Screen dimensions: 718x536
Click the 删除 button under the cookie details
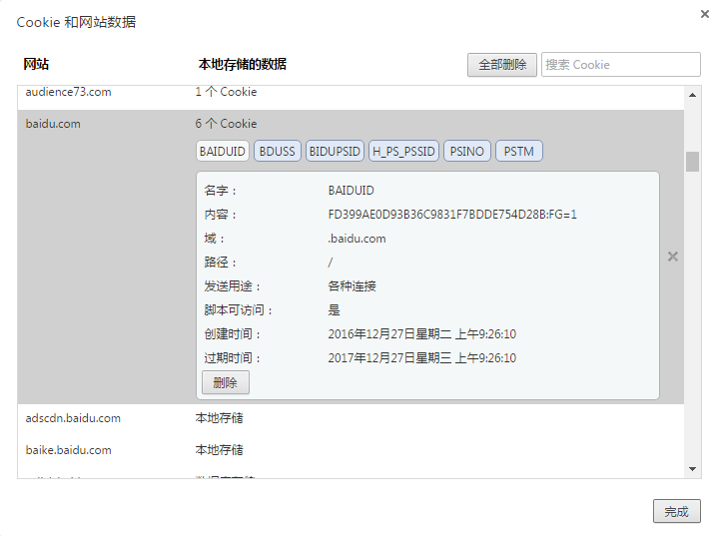pos(226,382)
